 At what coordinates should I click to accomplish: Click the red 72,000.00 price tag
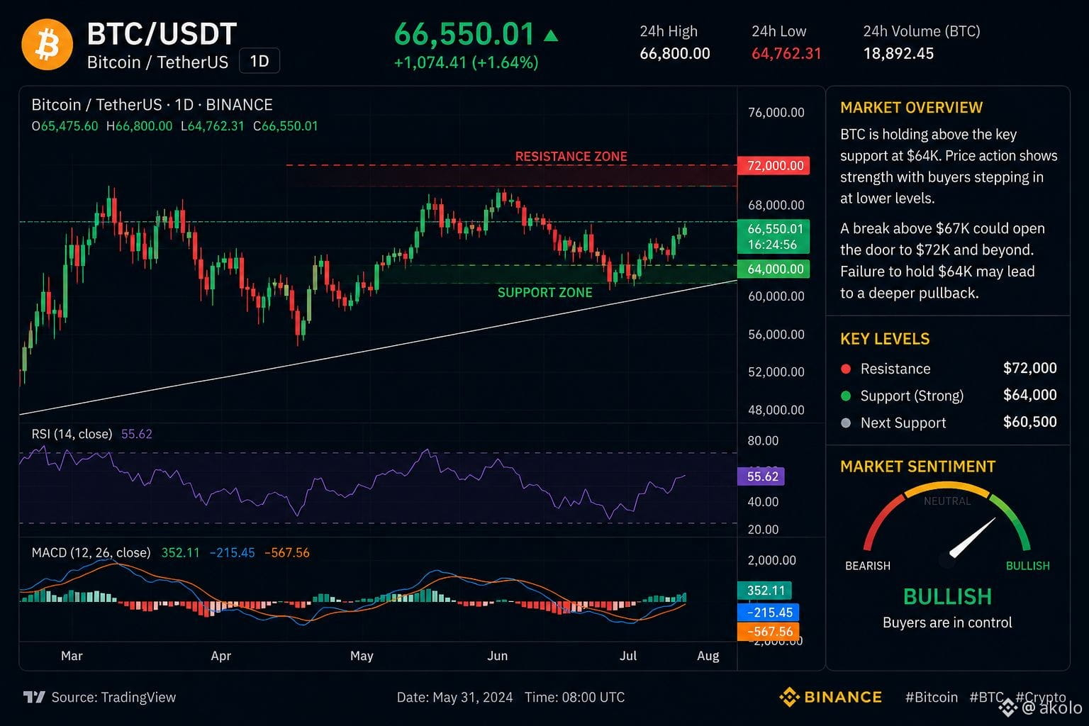click(773, 165)
